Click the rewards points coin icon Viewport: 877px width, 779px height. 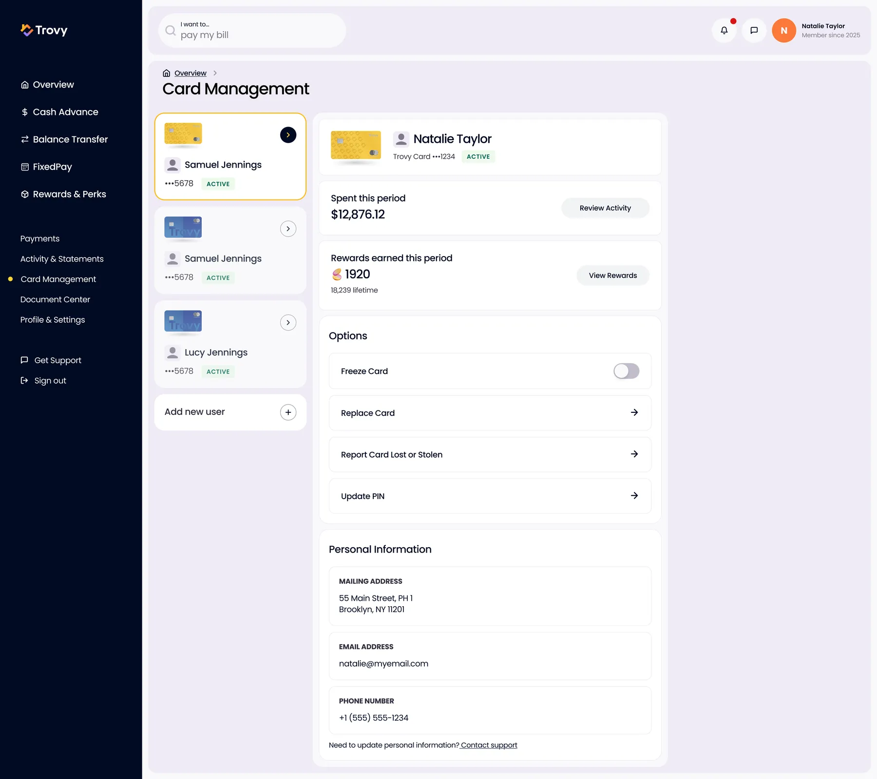tap(337, 275)
